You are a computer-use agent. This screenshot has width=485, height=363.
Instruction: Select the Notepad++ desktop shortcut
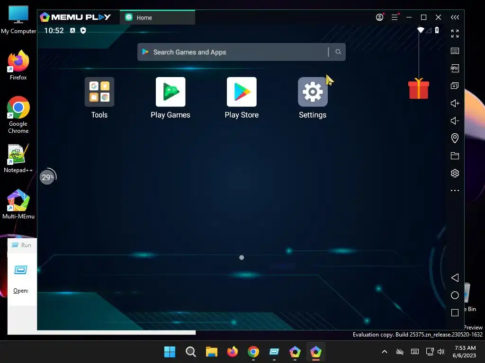(18, 158)
